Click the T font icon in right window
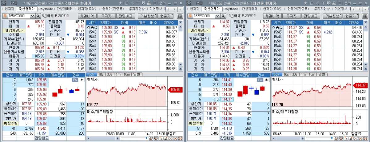370x142 pixels. tap(323, 3)
